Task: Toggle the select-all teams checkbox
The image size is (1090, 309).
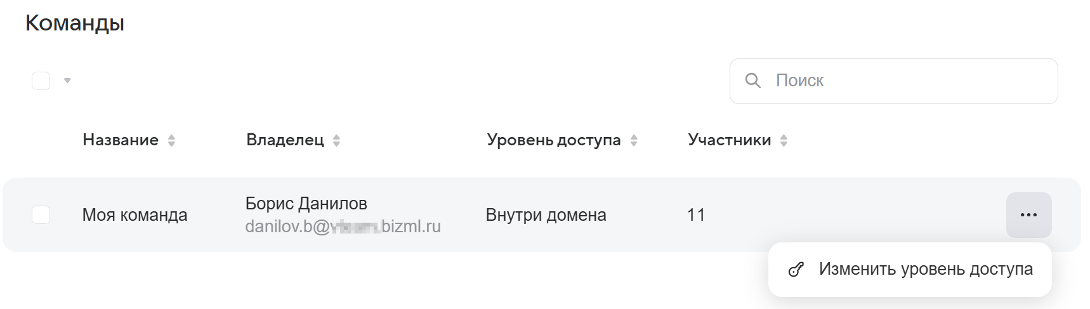Action: [x=41, y=81]
